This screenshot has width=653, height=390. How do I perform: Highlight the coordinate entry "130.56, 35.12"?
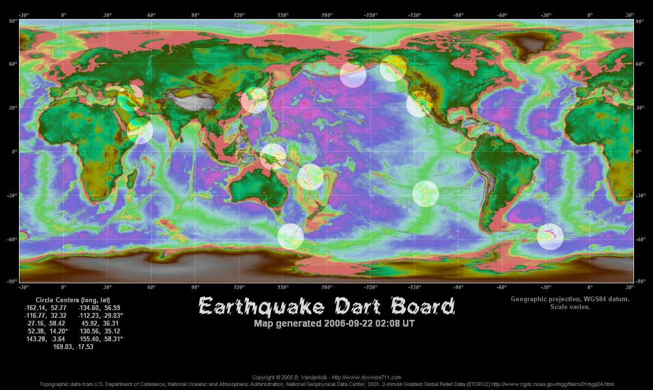(100, 331)
